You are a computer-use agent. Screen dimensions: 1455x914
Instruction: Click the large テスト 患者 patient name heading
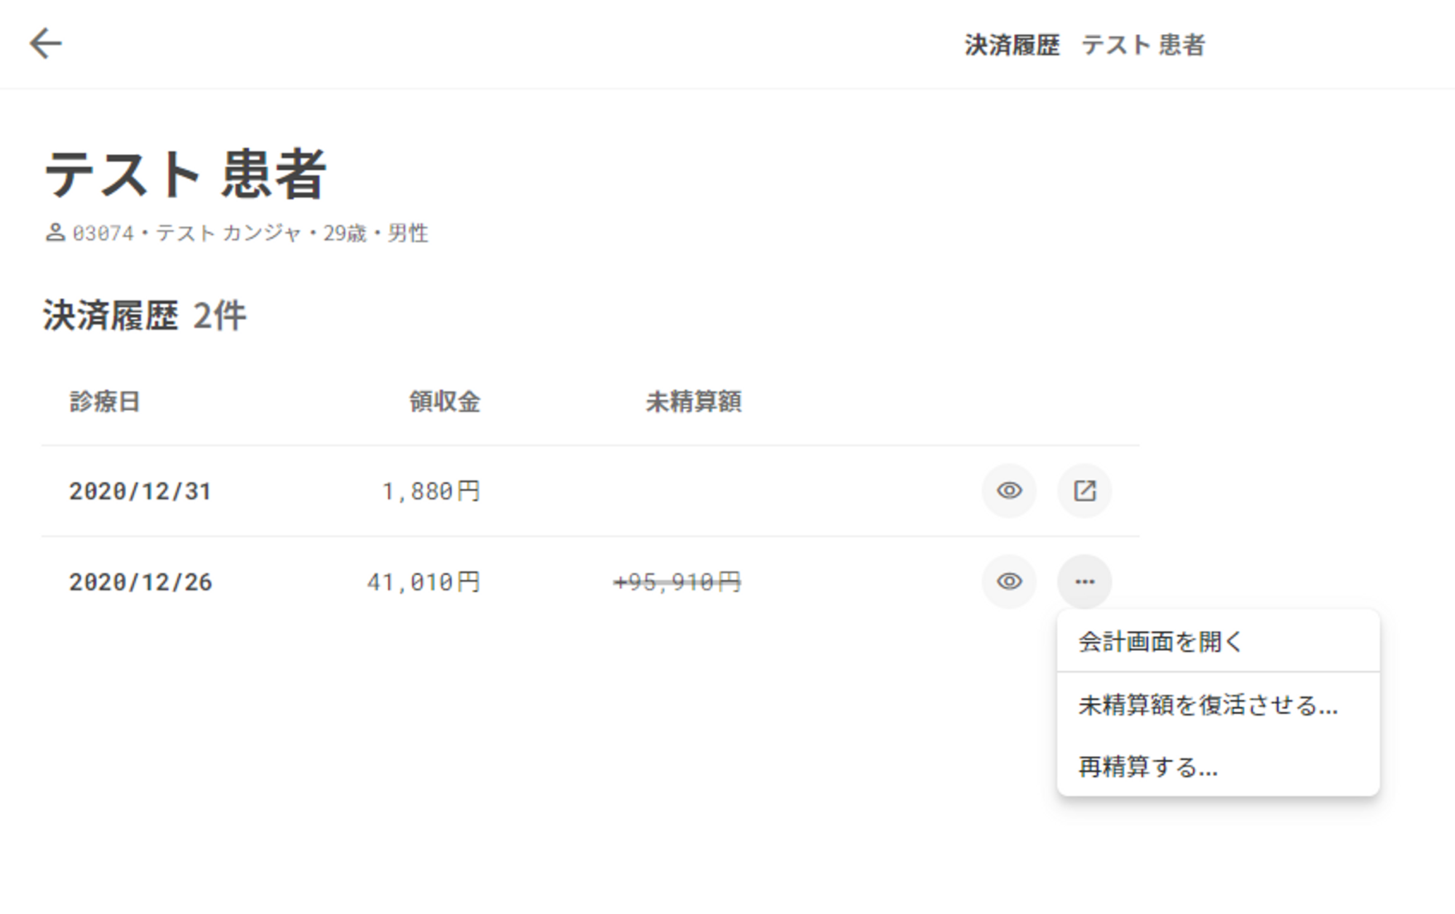tap(186, 175)
